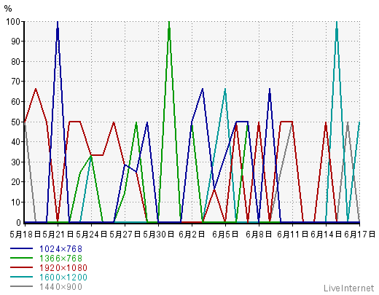The image size is (379, 295).
Task: Click the 5月30日 x-axis date label
Action: pyautogui.click(x=159, y=235)
